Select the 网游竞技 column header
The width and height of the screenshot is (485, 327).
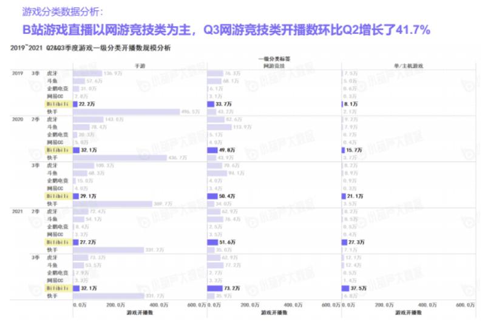coord(274,66)
